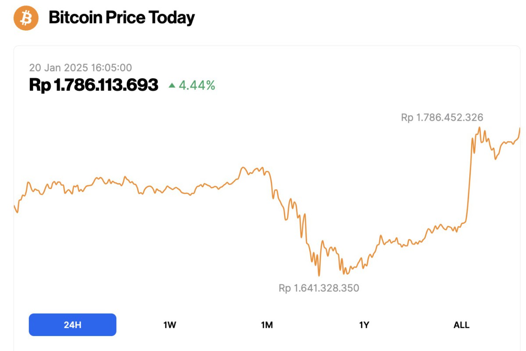Viewport: 526px width, 351px height.
Task: Click the low price label Rp 1.641.328.350
Action: point(319,288)
